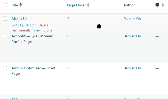Screen dimensions: 168x99
Task: Click View under About Us
Action: (37, 30)
